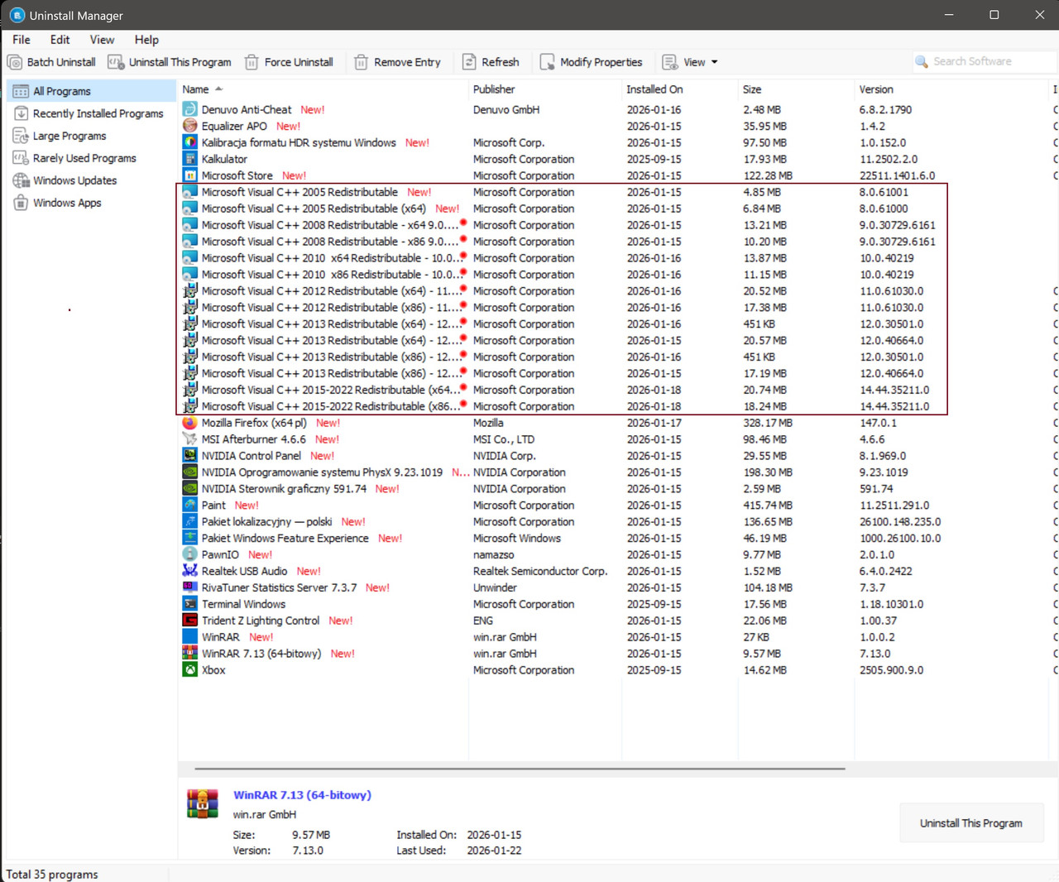Sort by Name column header

323,89
